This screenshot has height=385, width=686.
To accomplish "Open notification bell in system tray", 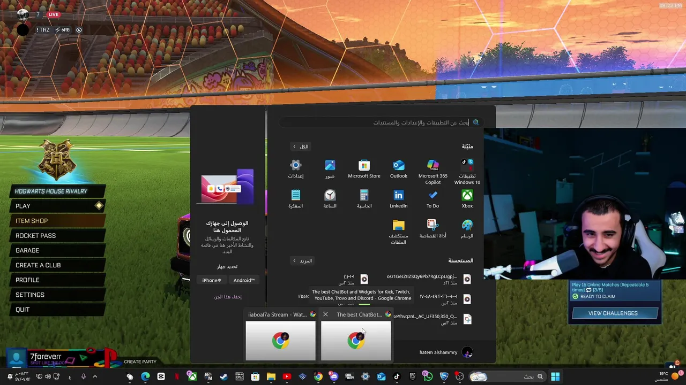I will point(10,376).
